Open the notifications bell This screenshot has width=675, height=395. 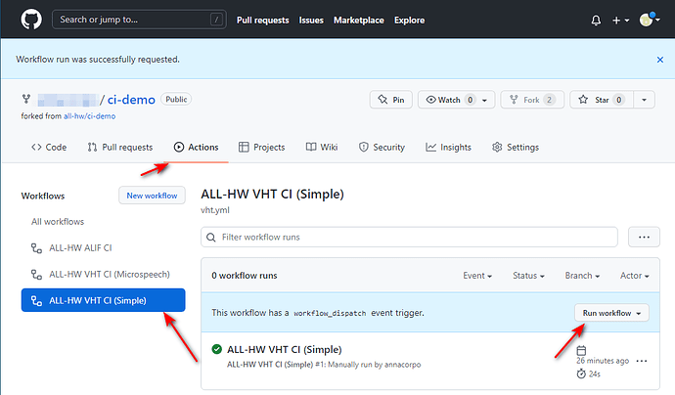click(596, 20)
